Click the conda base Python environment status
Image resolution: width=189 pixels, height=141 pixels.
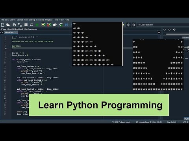point(149,122)
